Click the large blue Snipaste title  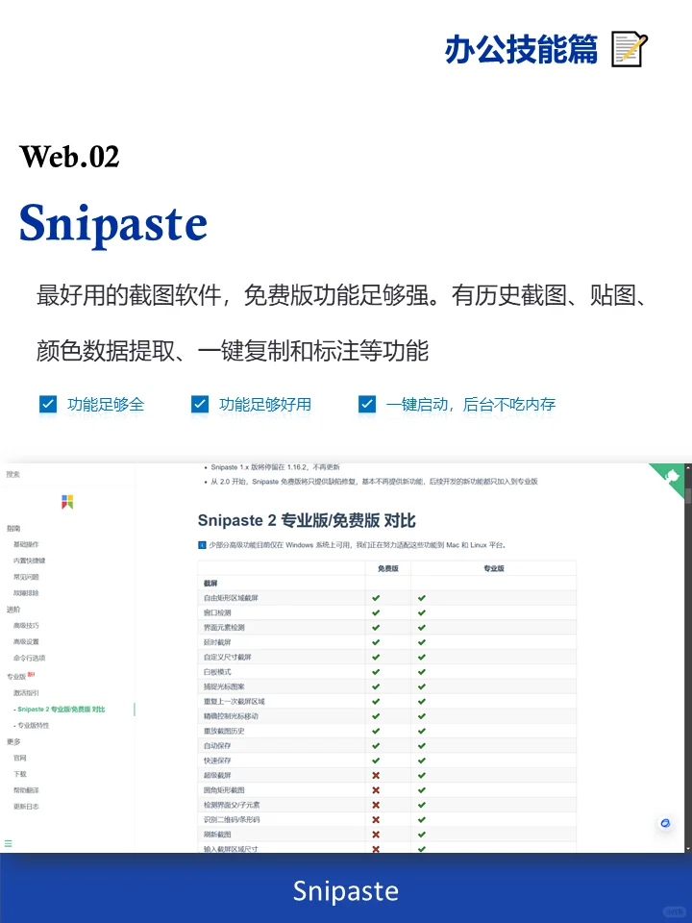[x=113, y=224]
